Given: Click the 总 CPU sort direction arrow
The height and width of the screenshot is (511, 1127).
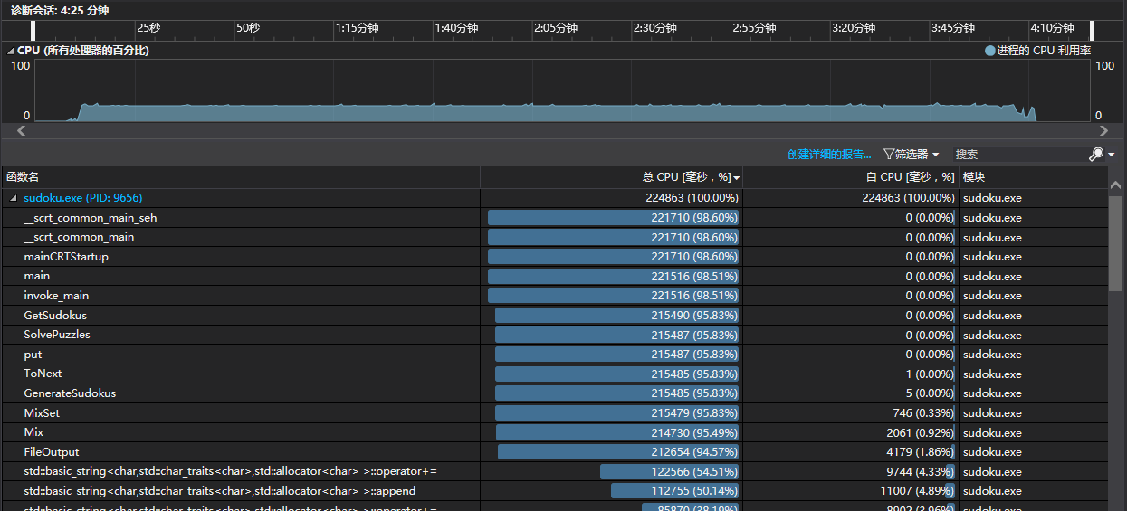Looking at the screenshot, I should click(x=737, y=178).
